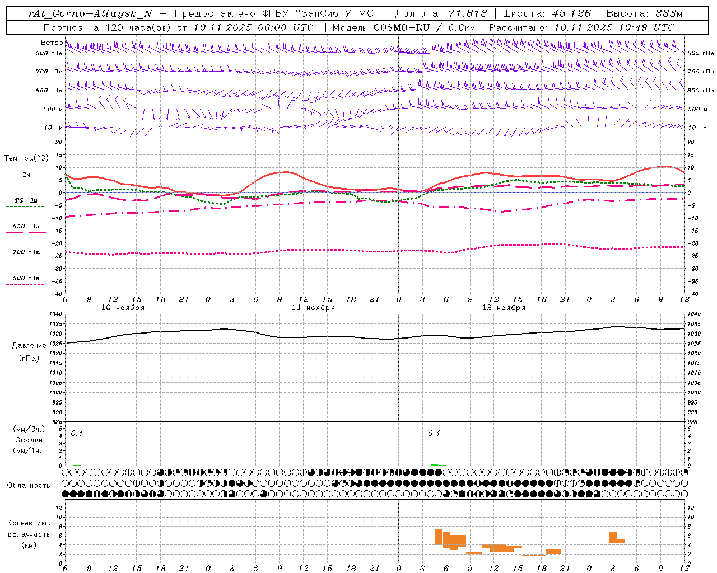
Task: Click the Td 2м dew point legend entry
Action: pyautogui.click(x=26, y=203)
